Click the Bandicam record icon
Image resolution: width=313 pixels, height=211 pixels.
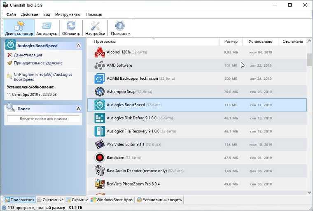100,158
